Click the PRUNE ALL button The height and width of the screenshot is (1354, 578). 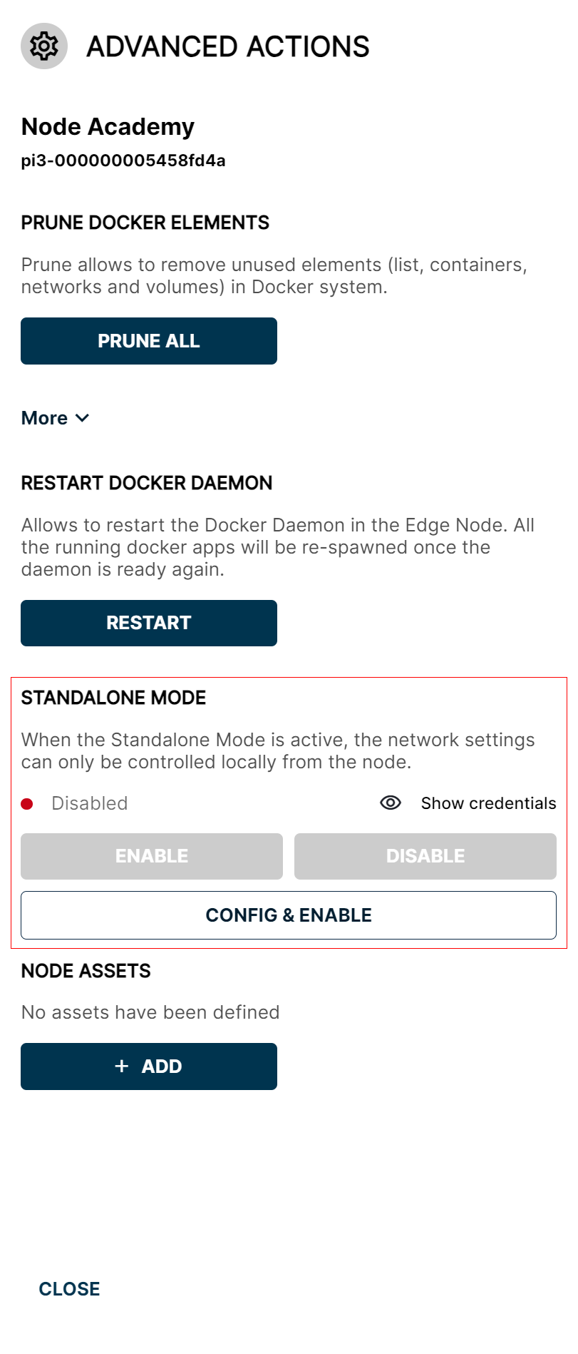pos(148,340)
